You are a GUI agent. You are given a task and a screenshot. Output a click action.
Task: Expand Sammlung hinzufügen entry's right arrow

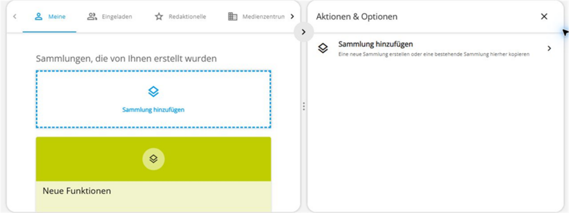[x=549, y=49]
